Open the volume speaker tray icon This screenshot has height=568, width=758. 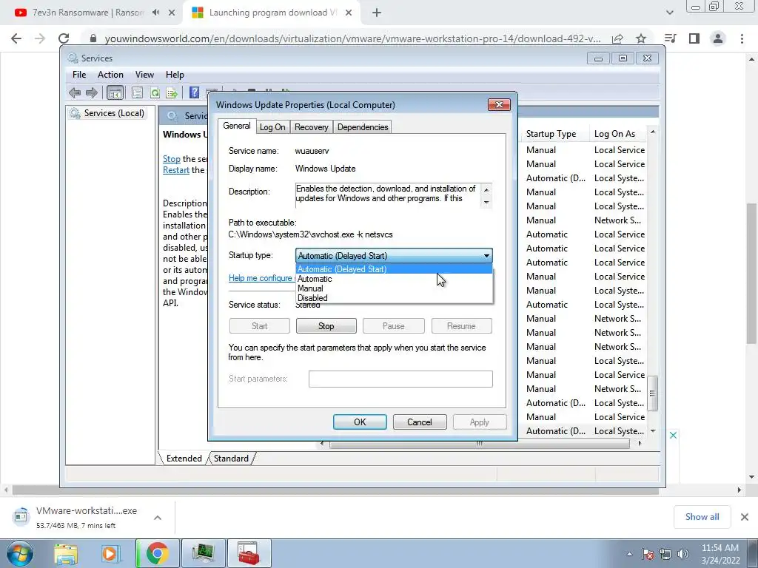683,553
